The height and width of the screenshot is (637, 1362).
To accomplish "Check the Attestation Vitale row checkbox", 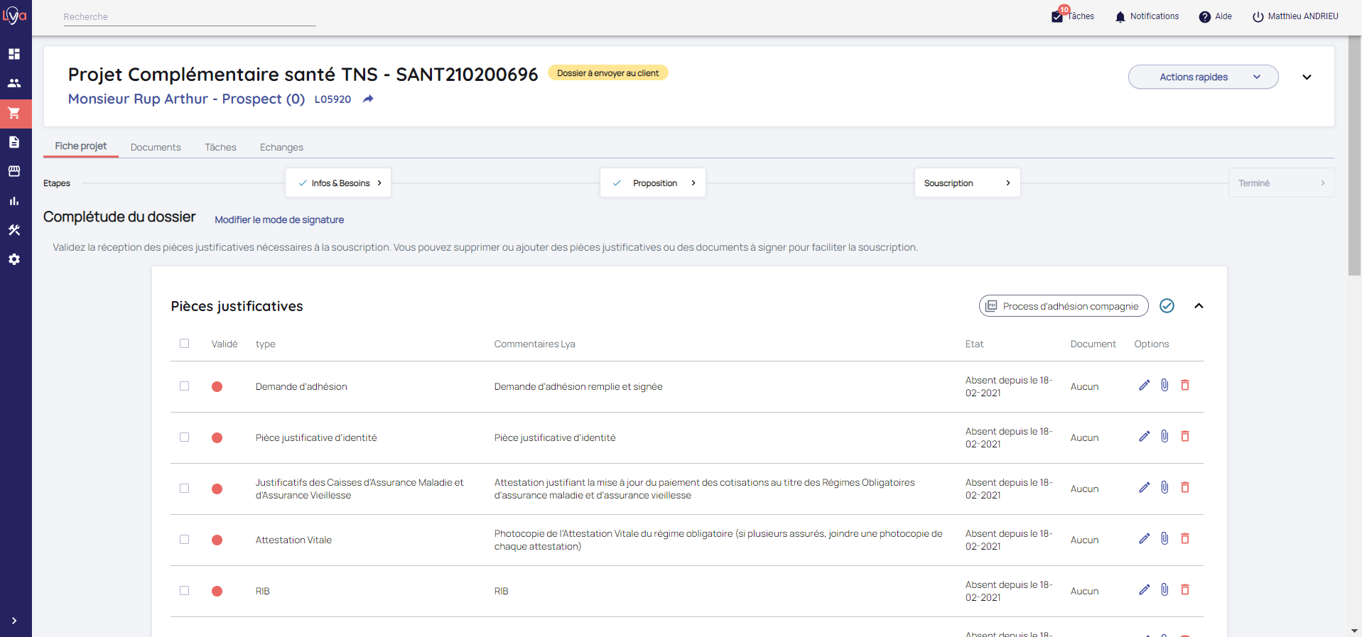I will pyautogui.click(x=185, y=540).
